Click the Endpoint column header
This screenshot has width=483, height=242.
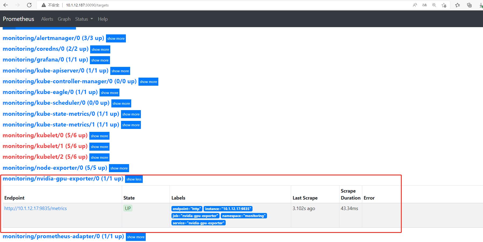pyautogui.click(x=14, y=198)
